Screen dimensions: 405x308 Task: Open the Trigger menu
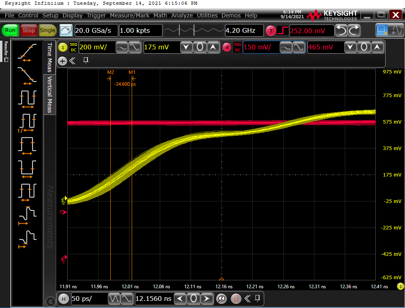tap(96, 15)
